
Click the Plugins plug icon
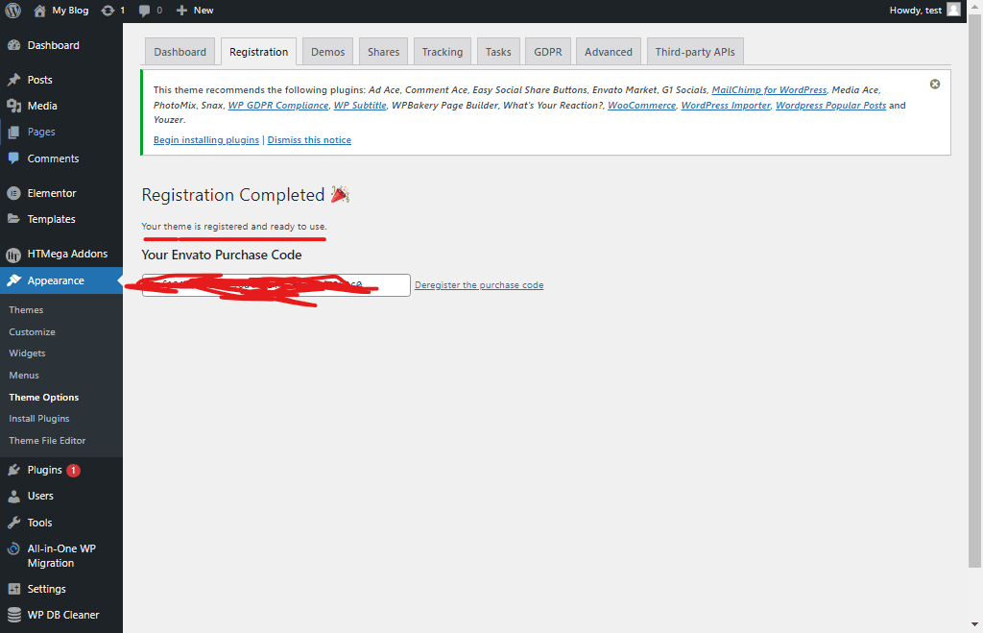13,470
